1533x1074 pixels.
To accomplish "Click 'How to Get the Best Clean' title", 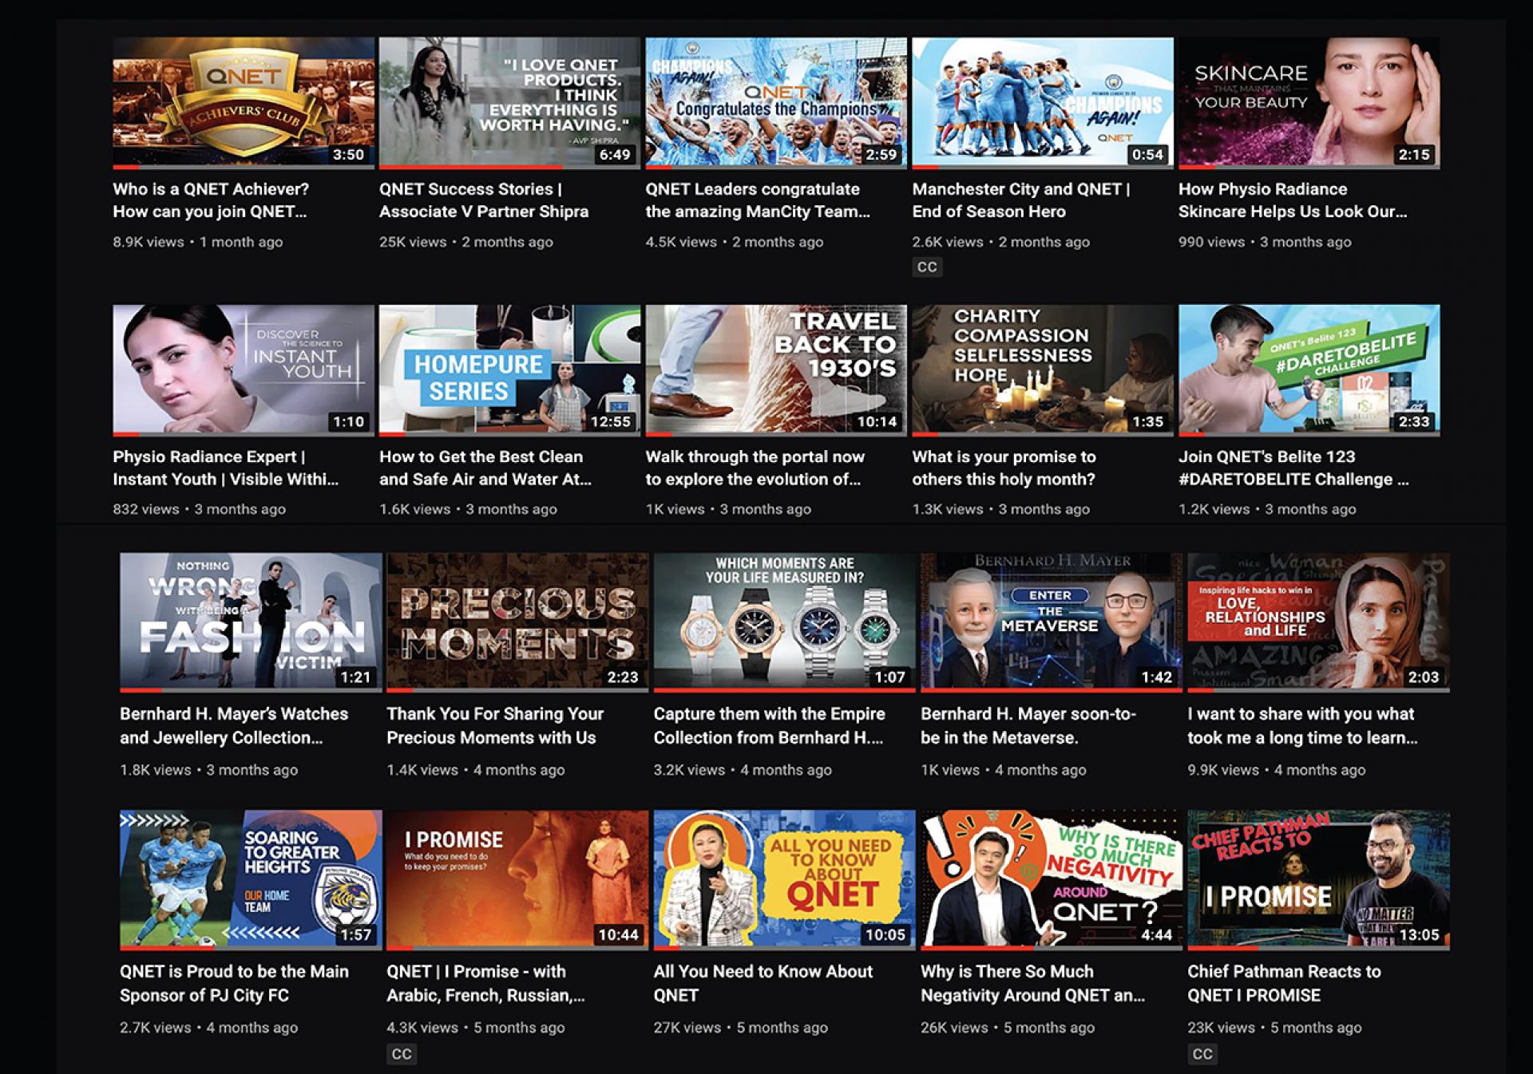I will click(485, 468).
